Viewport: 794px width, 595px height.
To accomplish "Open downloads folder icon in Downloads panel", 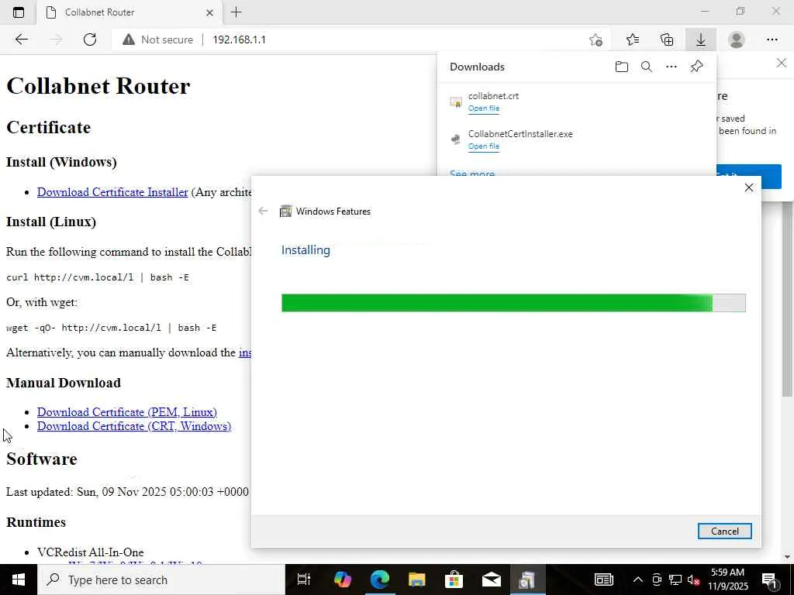I will point(622,67).
